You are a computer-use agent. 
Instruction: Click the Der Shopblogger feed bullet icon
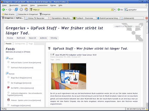tap(8, 82)
